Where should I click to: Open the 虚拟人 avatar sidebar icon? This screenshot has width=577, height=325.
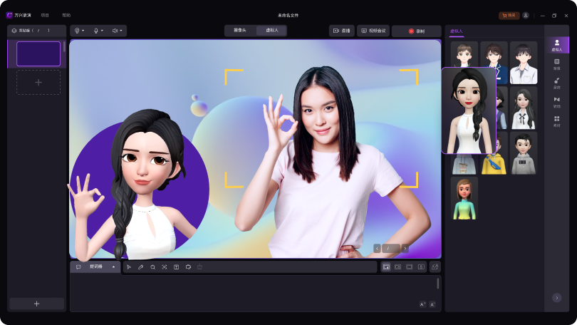coord(557,45)
